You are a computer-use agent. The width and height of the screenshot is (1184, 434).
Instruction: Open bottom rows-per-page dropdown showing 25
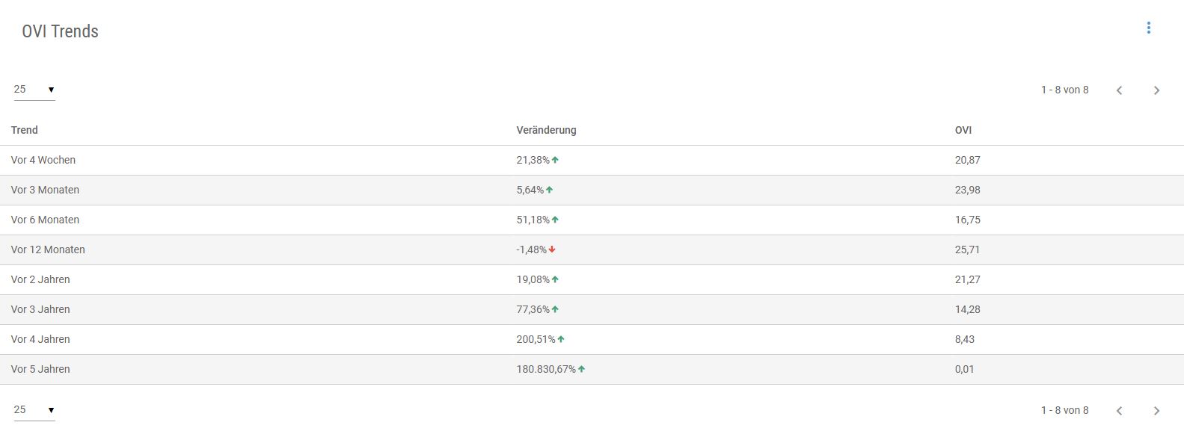[34, 410]
